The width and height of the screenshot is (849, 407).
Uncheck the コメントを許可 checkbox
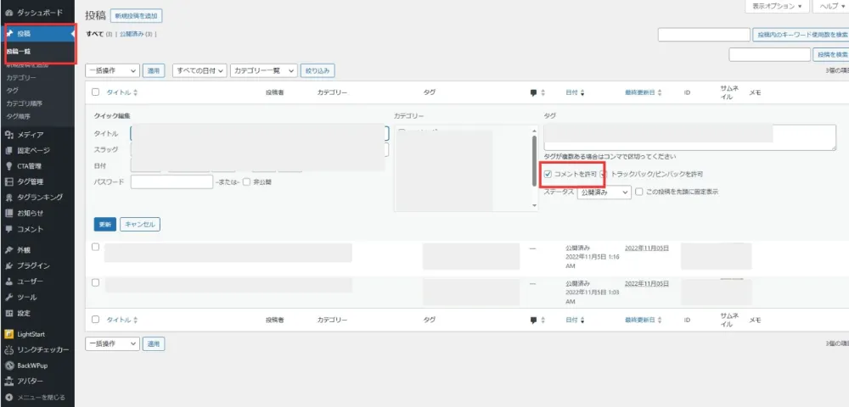[x=548, y=174]
